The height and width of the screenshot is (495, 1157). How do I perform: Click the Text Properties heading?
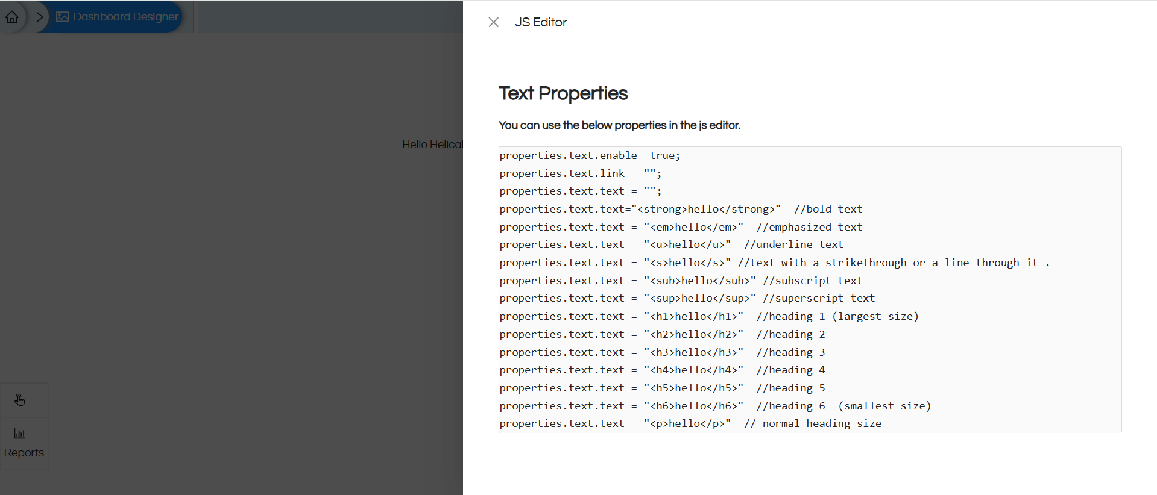click(x=563, y=93)
